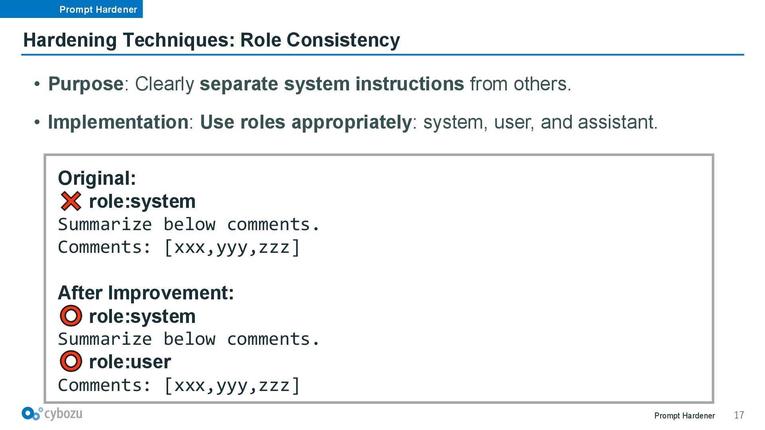Click the text 'separate system instructions'
Viewport: 765px width, 430px height.
(332, 84)
